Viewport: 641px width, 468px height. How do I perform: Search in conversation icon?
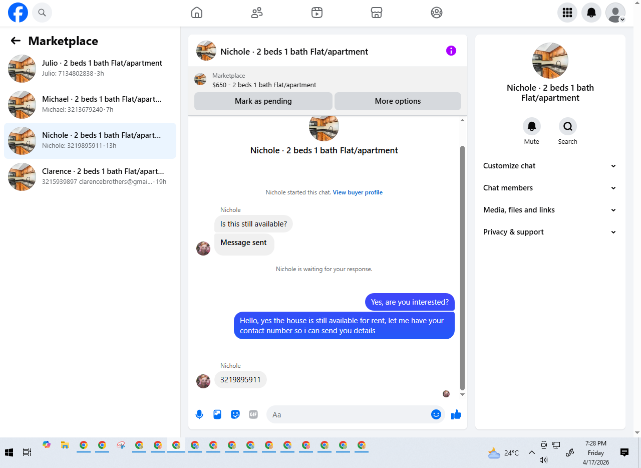(568, 126)
